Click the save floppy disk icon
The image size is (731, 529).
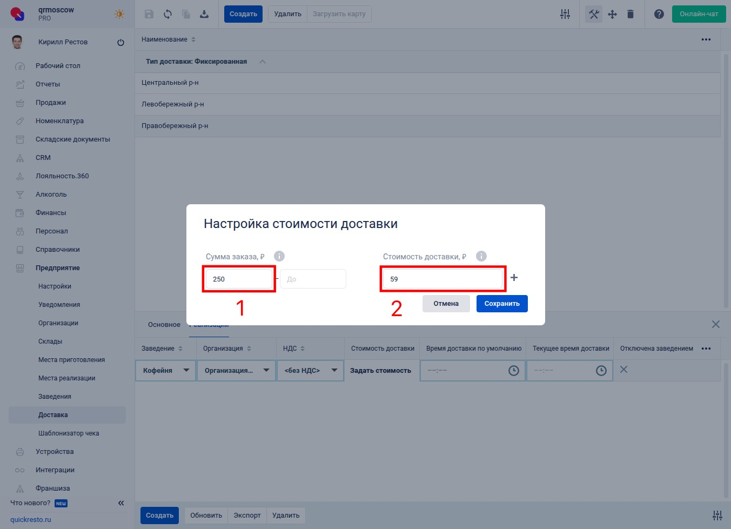click(149, 14)
